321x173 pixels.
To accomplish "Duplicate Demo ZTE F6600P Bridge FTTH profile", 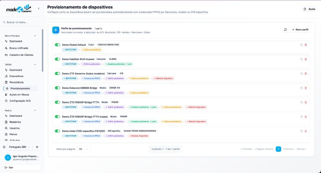I will (302, 102).
